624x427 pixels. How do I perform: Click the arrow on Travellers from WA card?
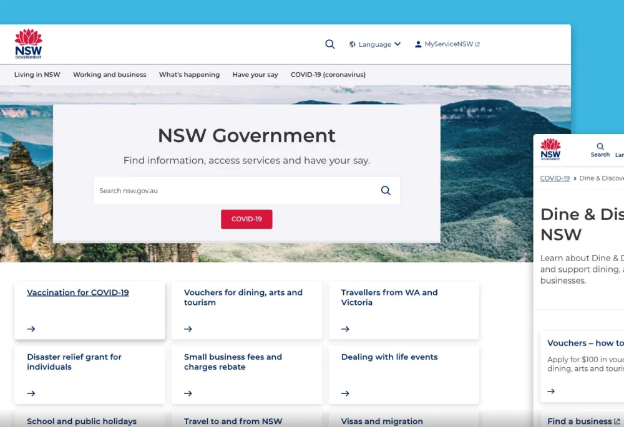point(345,329)
